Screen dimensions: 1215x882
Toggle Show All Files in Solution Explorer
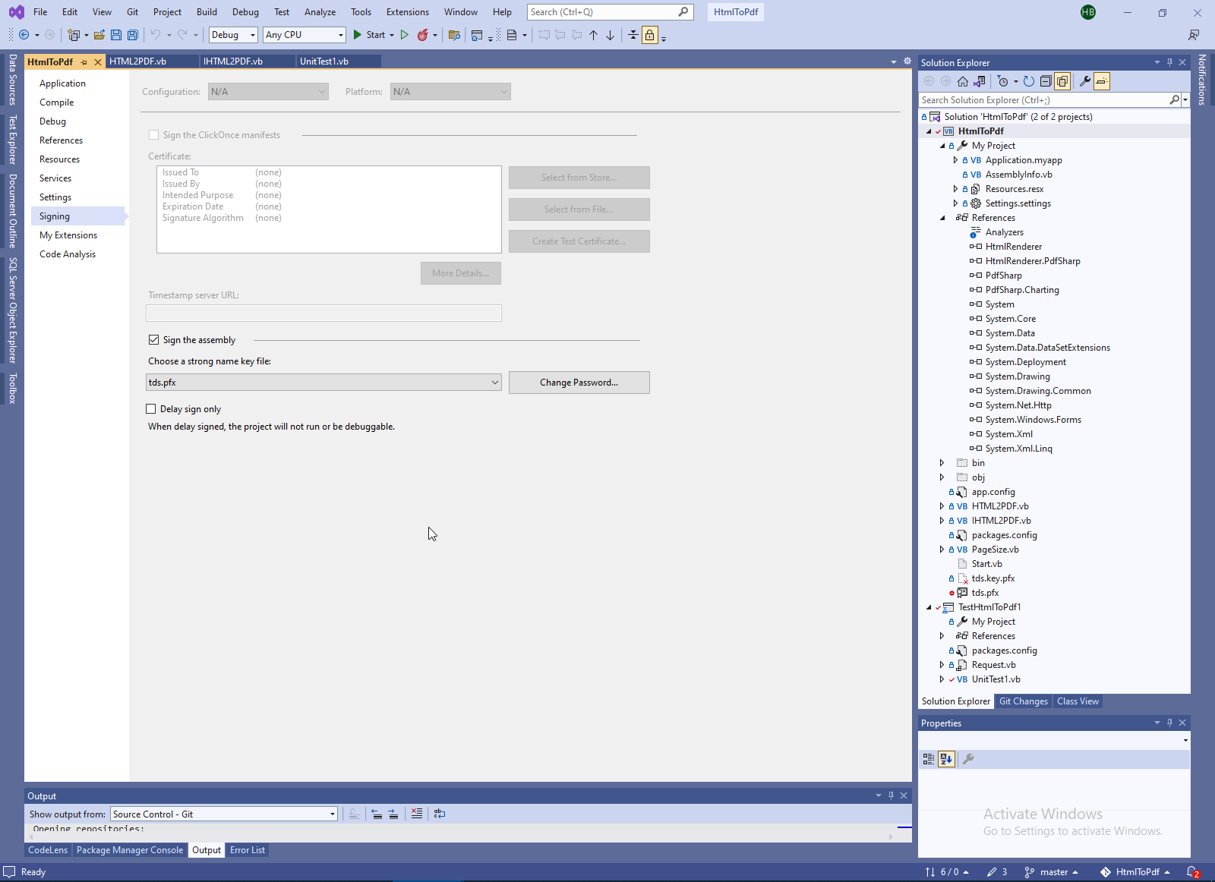point(1062,81)
